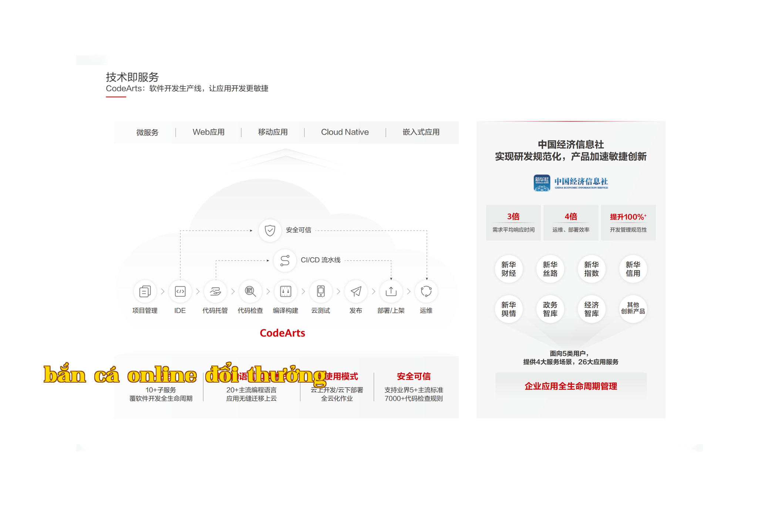This screenshot has height=521, width=768.
Task: Select the 嵌入式应用 tab
Action: coord(421,132)
